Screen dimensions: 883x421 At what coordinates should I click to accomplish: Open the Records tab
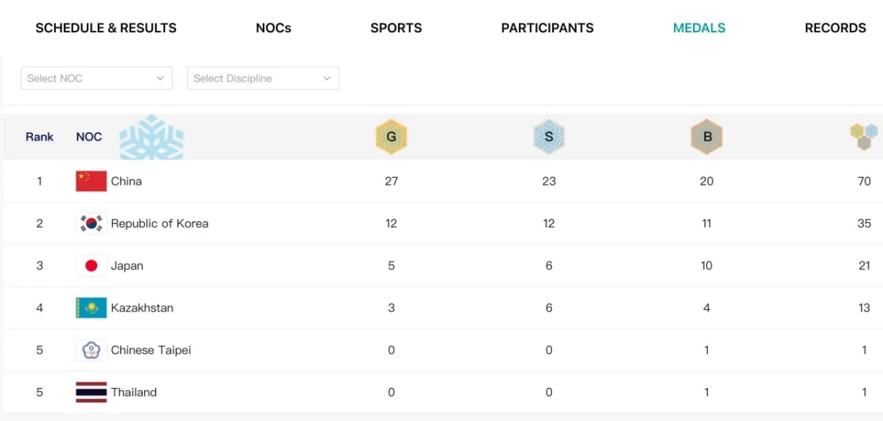(835, 29)
